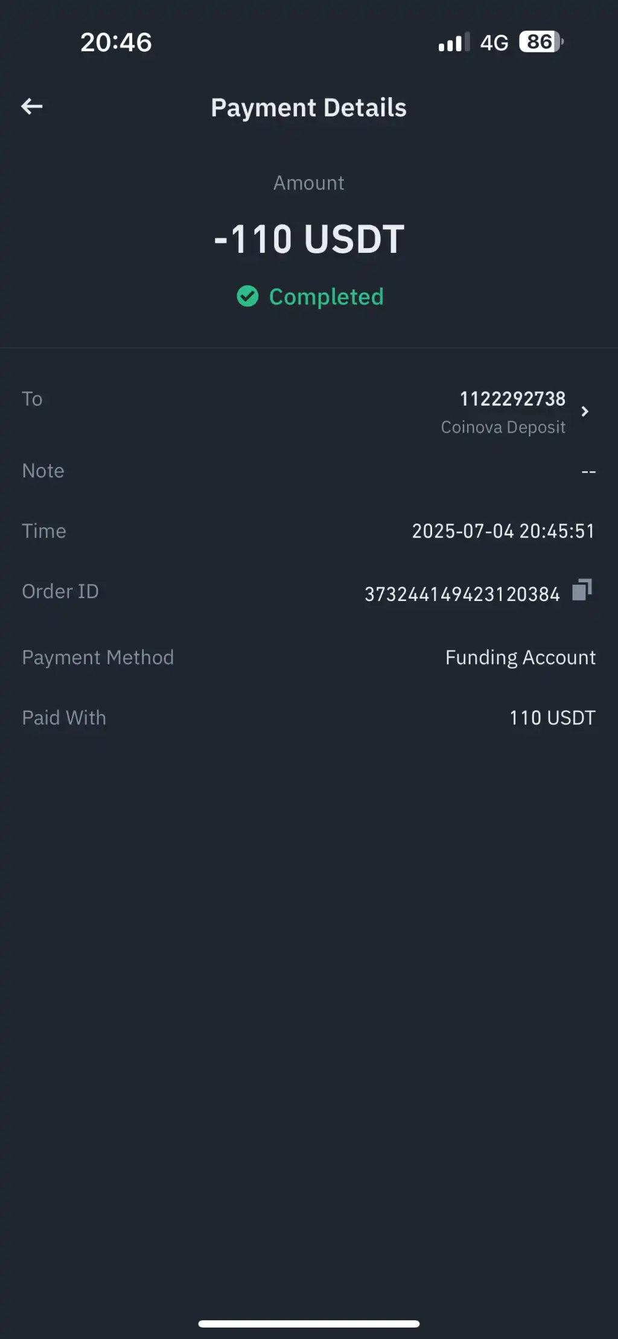Tap the Payment Details page title
The image size is (618, 1339).
[308, 108]
